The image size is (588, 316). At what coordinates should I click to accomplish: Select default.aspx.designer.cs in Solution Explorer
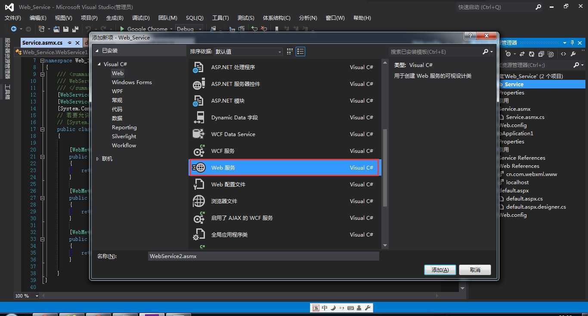point(536,207)
